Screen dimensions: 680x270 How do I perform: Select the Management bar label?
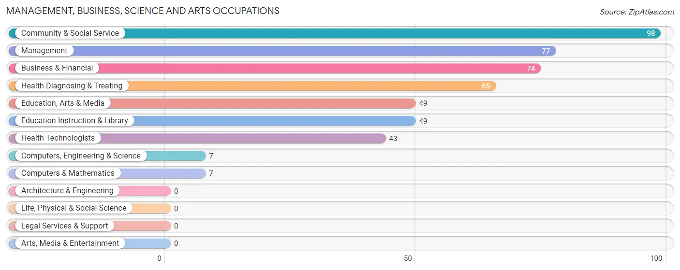tap(44, 51)
